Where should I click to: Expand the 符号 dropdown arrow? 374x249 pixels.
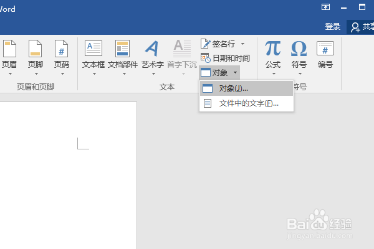pos(300,74)
